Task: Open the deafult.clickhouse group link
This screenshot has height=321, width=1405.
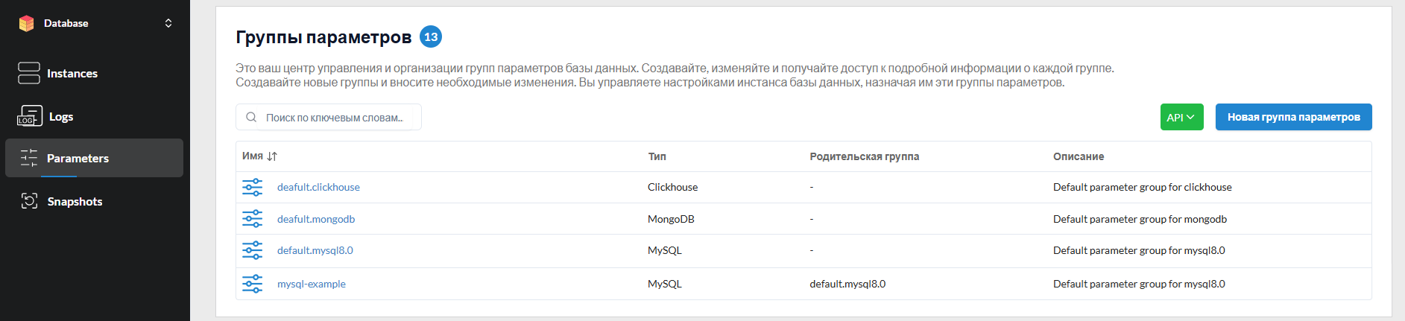Action: point(318,187)
